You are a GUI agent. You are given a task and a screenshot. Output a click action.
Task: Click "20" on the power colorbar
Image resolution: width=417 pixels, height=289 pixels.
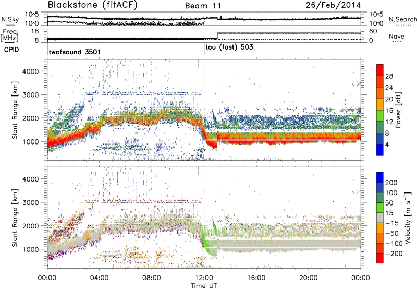(x=389, y=99)
